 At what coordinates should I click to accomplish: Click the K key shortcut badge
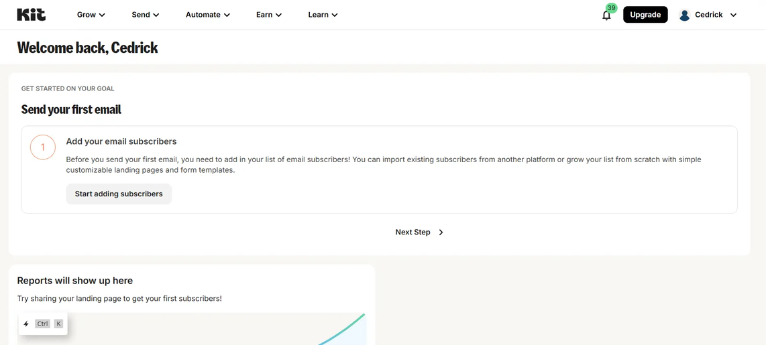[58, 324]
